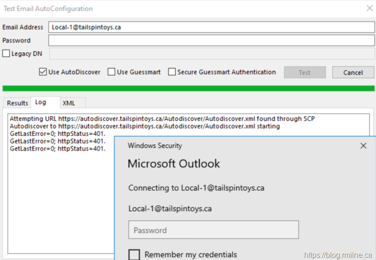Image resolution: width=376 pixels, height=260 pixels.
Task: Select the Log tab
Action: (x=41, y=103)
